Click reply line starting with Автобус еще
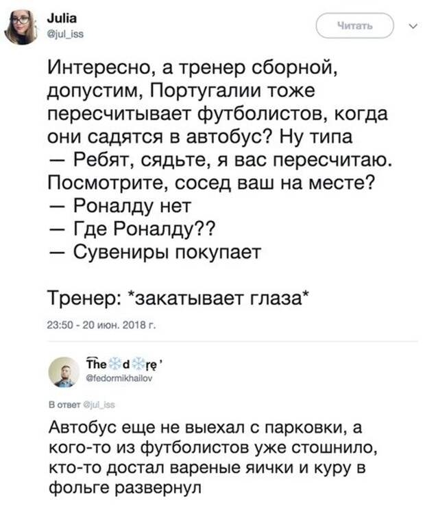 coord(205,428)
